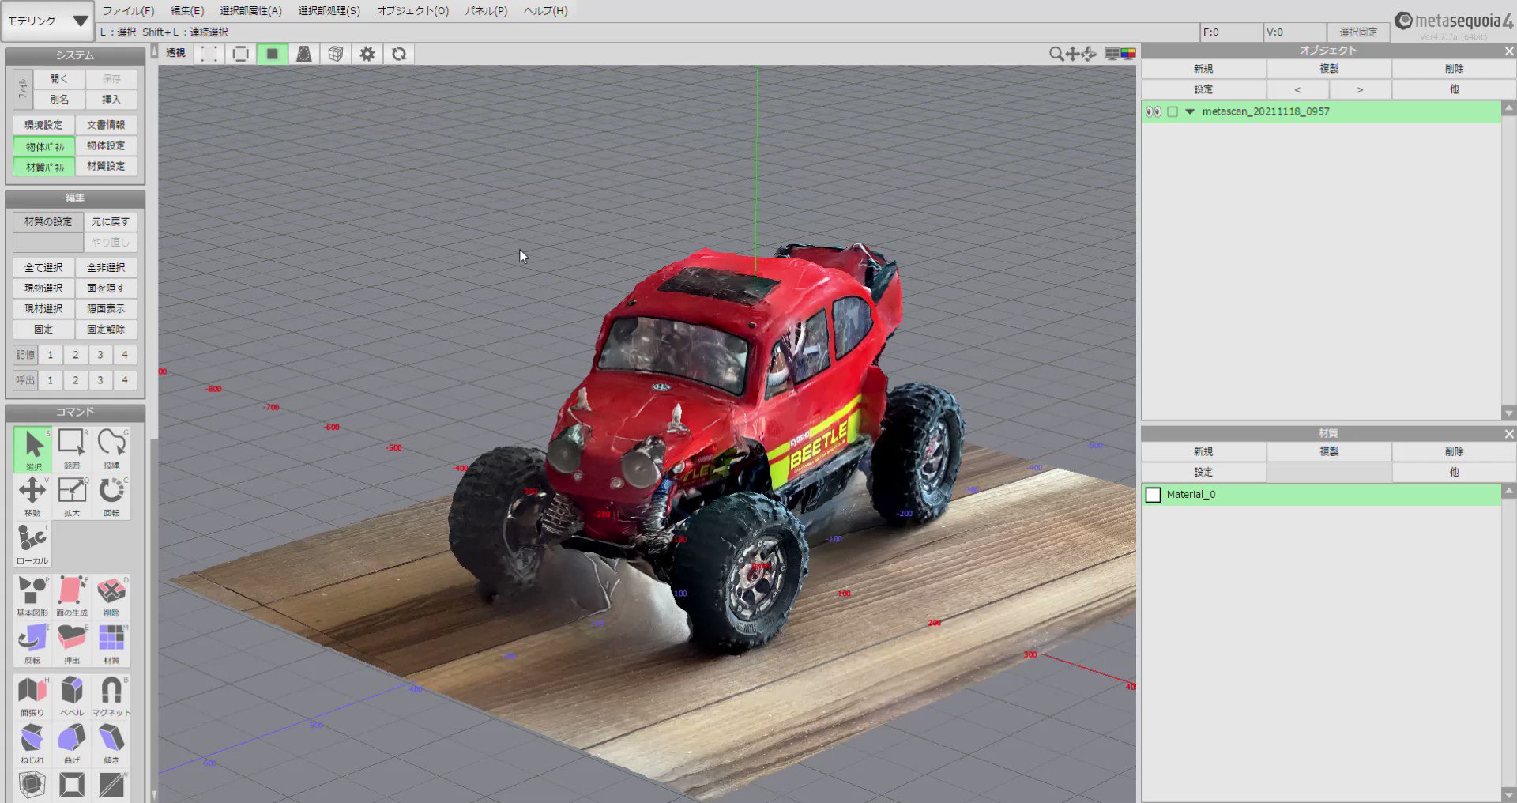Viewport: 1517px width, 803px height.
Task: Toggle 固定 (Fix) selection button
Action: tap(43, 330)
